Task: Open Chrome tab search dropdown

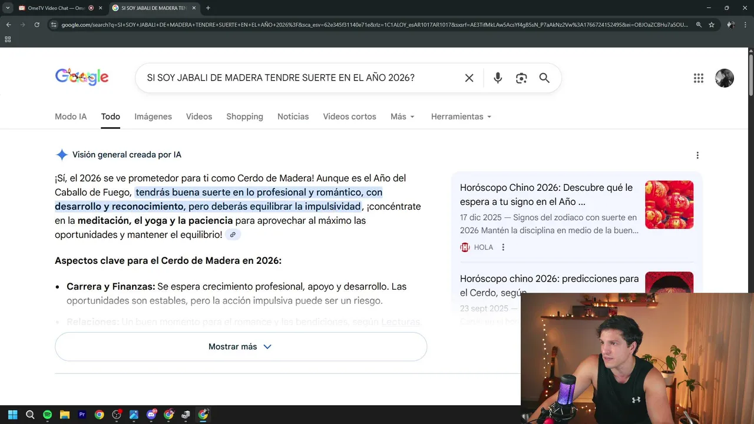Action: pos(8,8)
